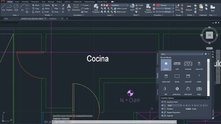Activate the Move command
The width and height of the screenshot is (221, 124).
pyautogui.click(x=36, y=5)
